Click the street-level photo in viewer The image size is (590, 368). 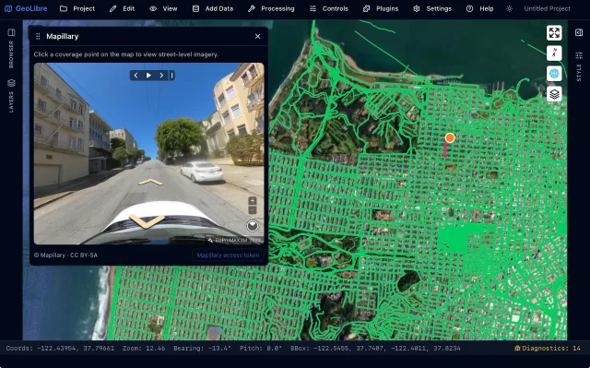click(x=149, y=153)
